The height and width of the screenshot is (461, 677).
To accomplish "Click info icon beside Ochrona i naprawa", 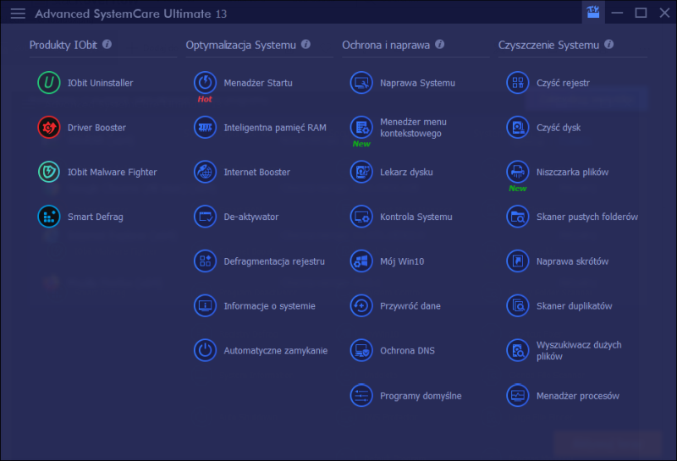I will point(439,45).
